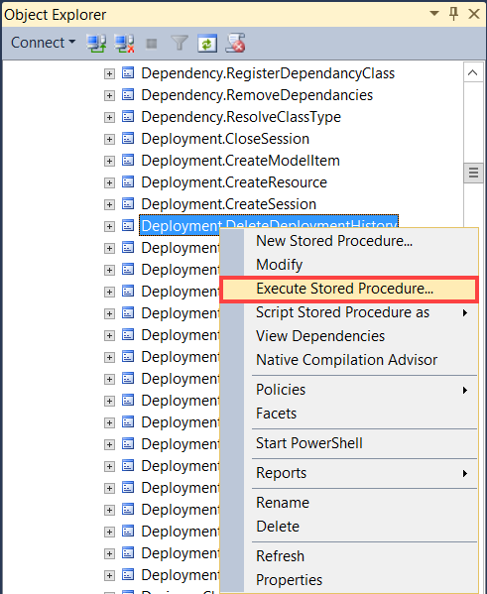
Task: Click the pin icon for Object Explorer
Action: click(x=453, y=14)
